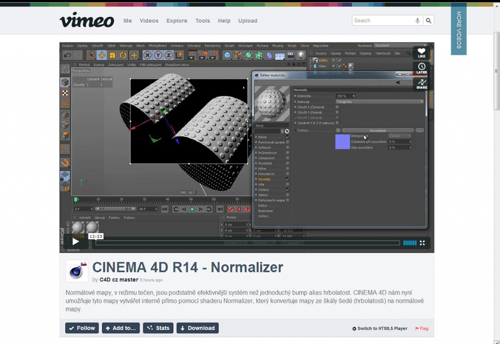
Task: Click the Download button
Action: pos(198,328)
